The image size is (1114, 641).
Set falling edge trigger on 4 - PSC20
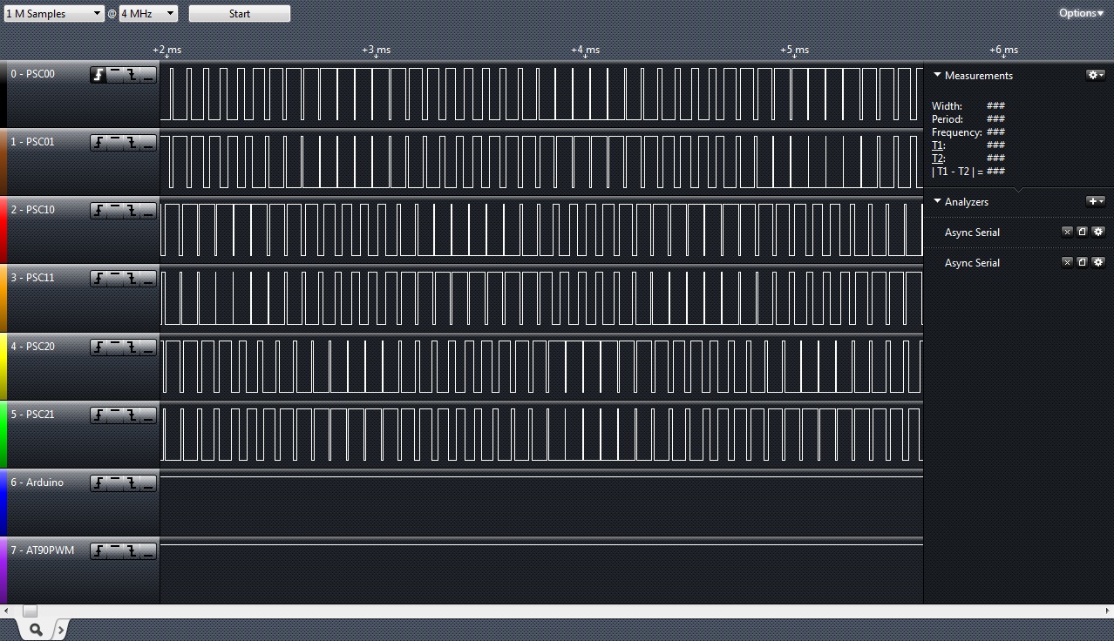pos(132,347)
